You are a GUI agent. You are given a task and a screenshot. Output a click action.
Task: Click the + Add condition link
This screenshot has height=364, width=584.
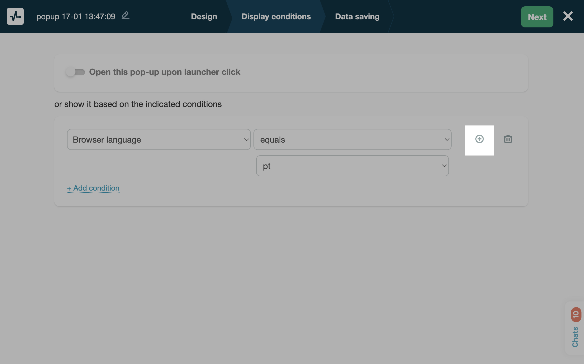pyautogui.click(x=93, y=188)
